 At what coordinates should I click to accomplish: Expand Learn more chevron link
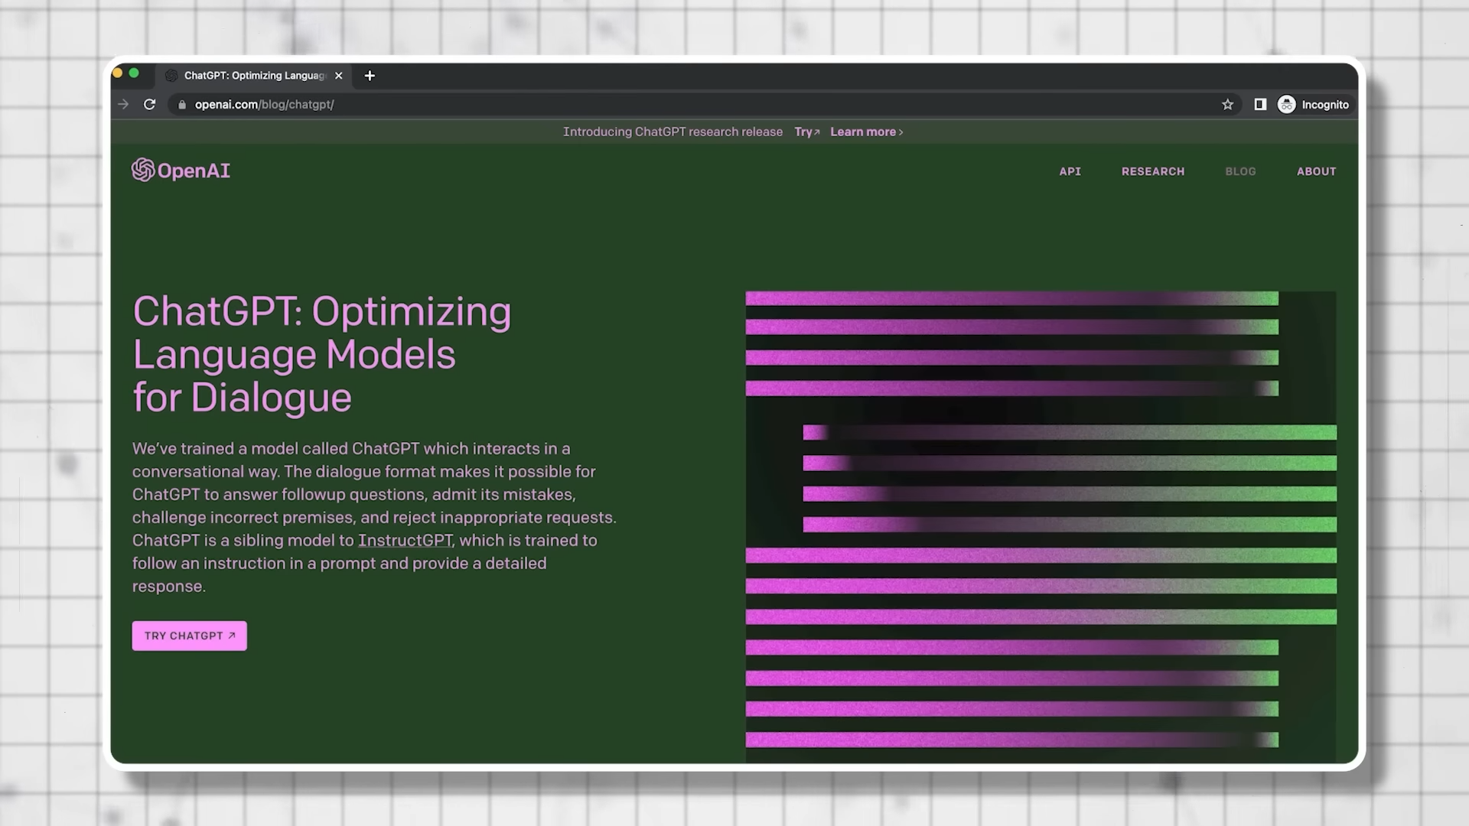click(x=866, y=132)
